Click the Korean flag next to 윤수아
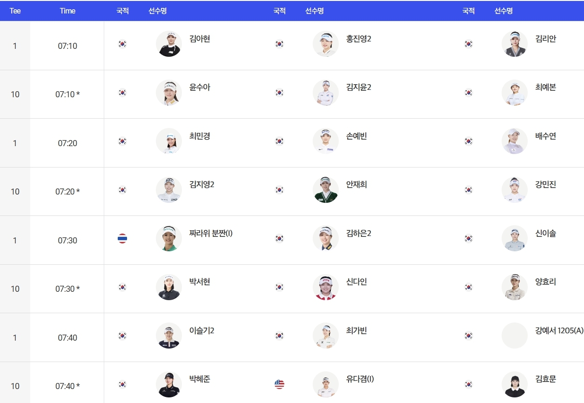This screenshot has height=403, width=584. click(x=122, y=93)
